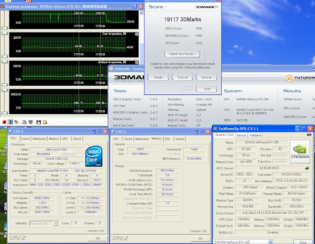Click the red record button in Hardware monitoring

(x=5, y=122)
